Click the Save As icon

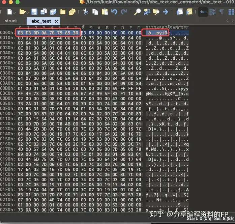tap(44, 12)
